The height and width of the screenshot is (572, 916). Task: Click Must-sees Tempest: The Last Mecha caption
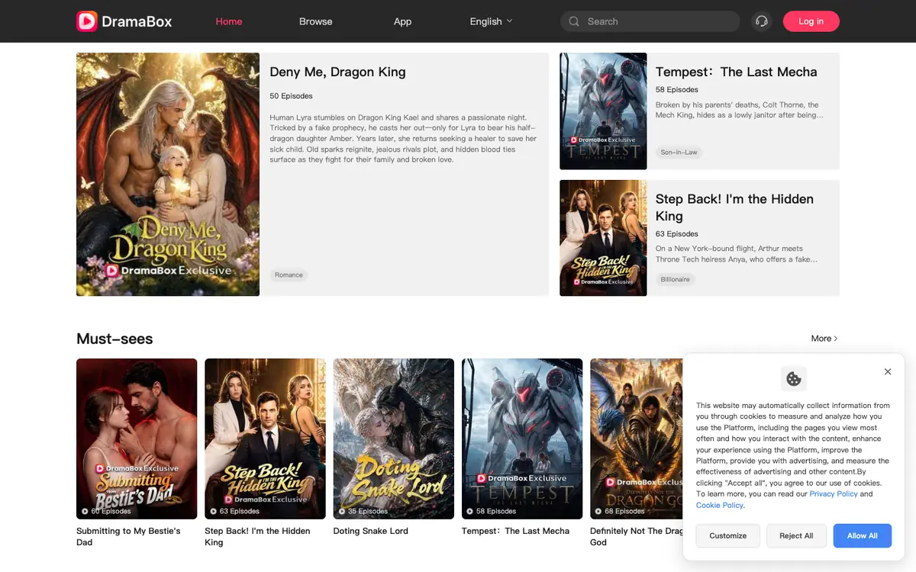pyautogui.click(x=515, y=531)
